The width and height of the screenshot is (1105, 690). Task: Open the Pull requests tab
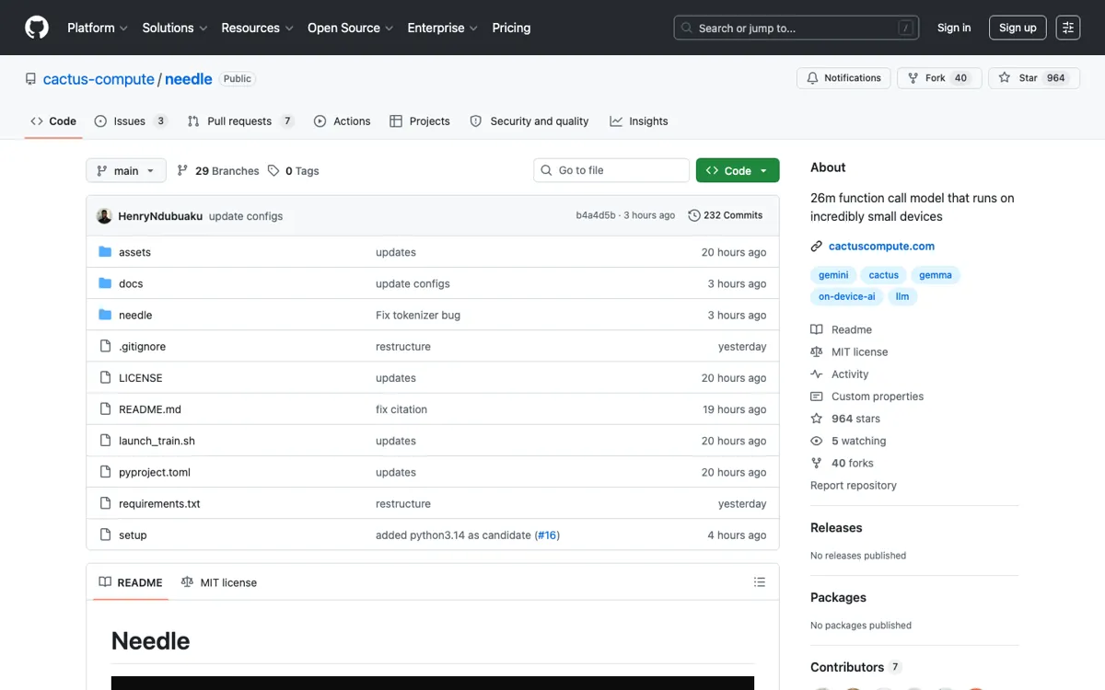(240, 121)
